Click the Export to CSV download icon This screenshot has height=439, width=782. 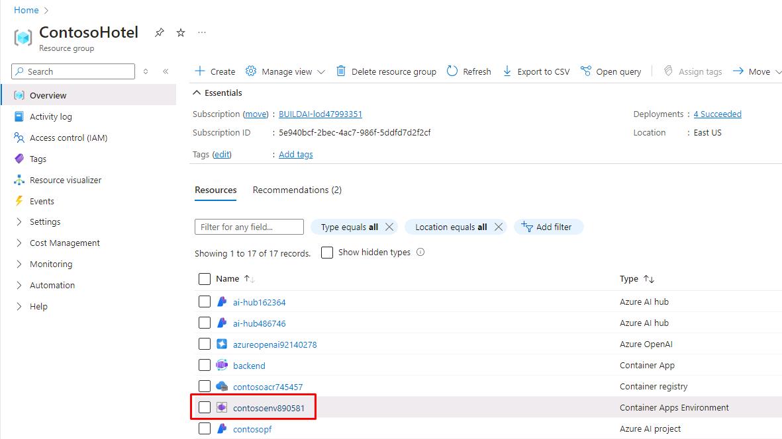pos(507,71)
